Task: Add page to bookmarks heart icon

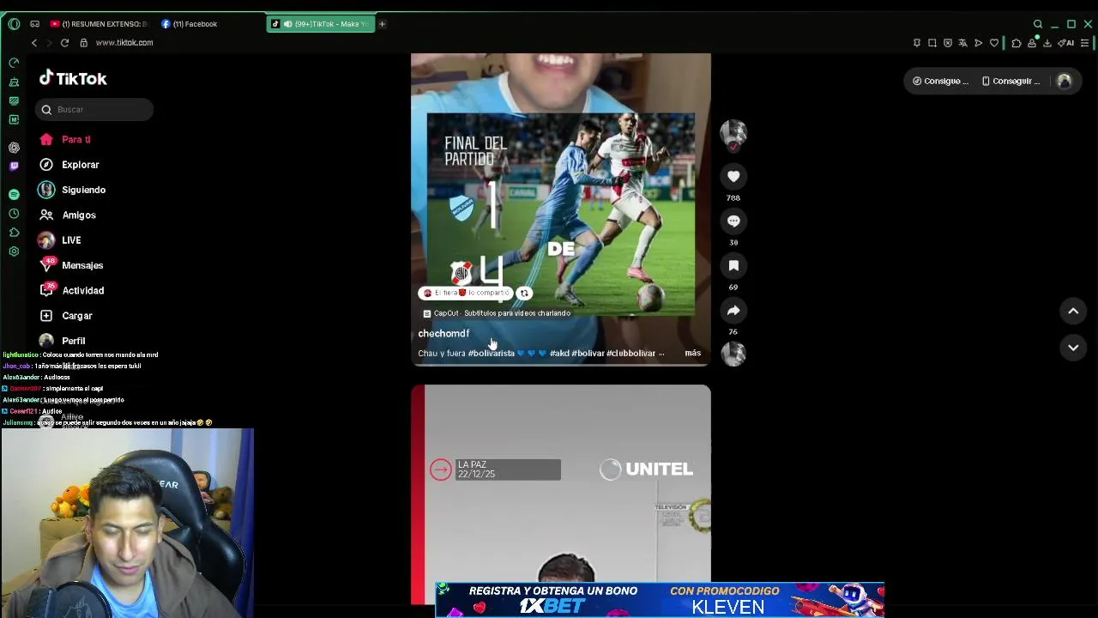Action: tap(994, 43)
